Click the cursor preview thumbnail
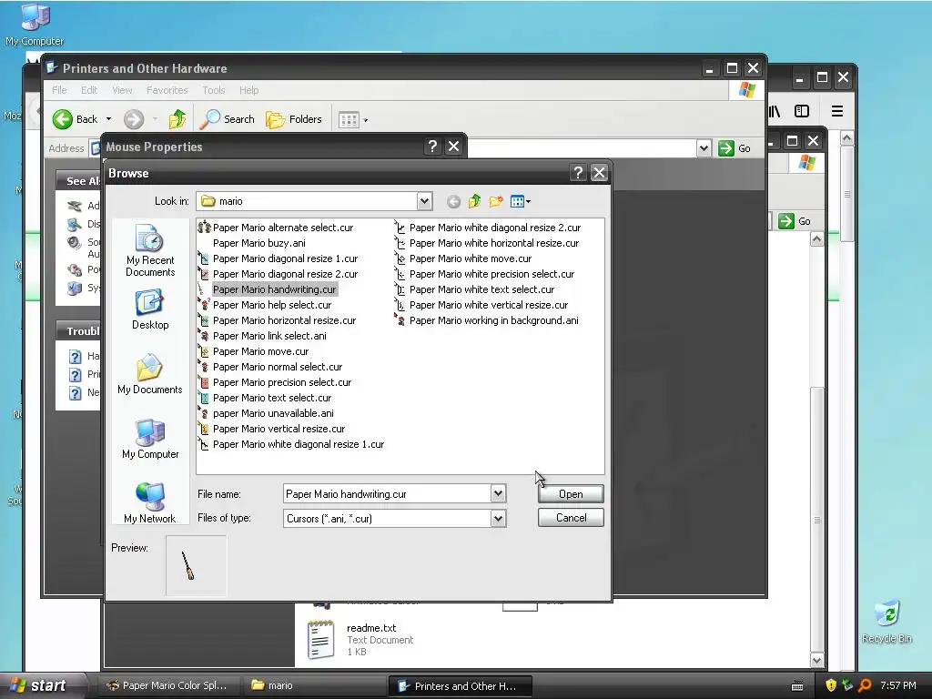Screen dimensions: 932x699 click(x=197, y=566)
